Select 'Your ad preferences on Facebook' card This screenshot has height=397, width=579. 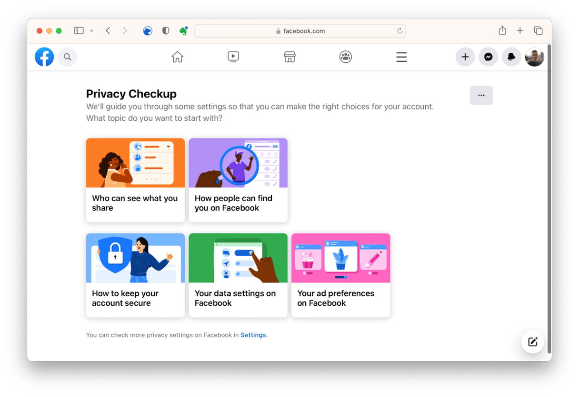pyautogui.click(x=341, y=275)
